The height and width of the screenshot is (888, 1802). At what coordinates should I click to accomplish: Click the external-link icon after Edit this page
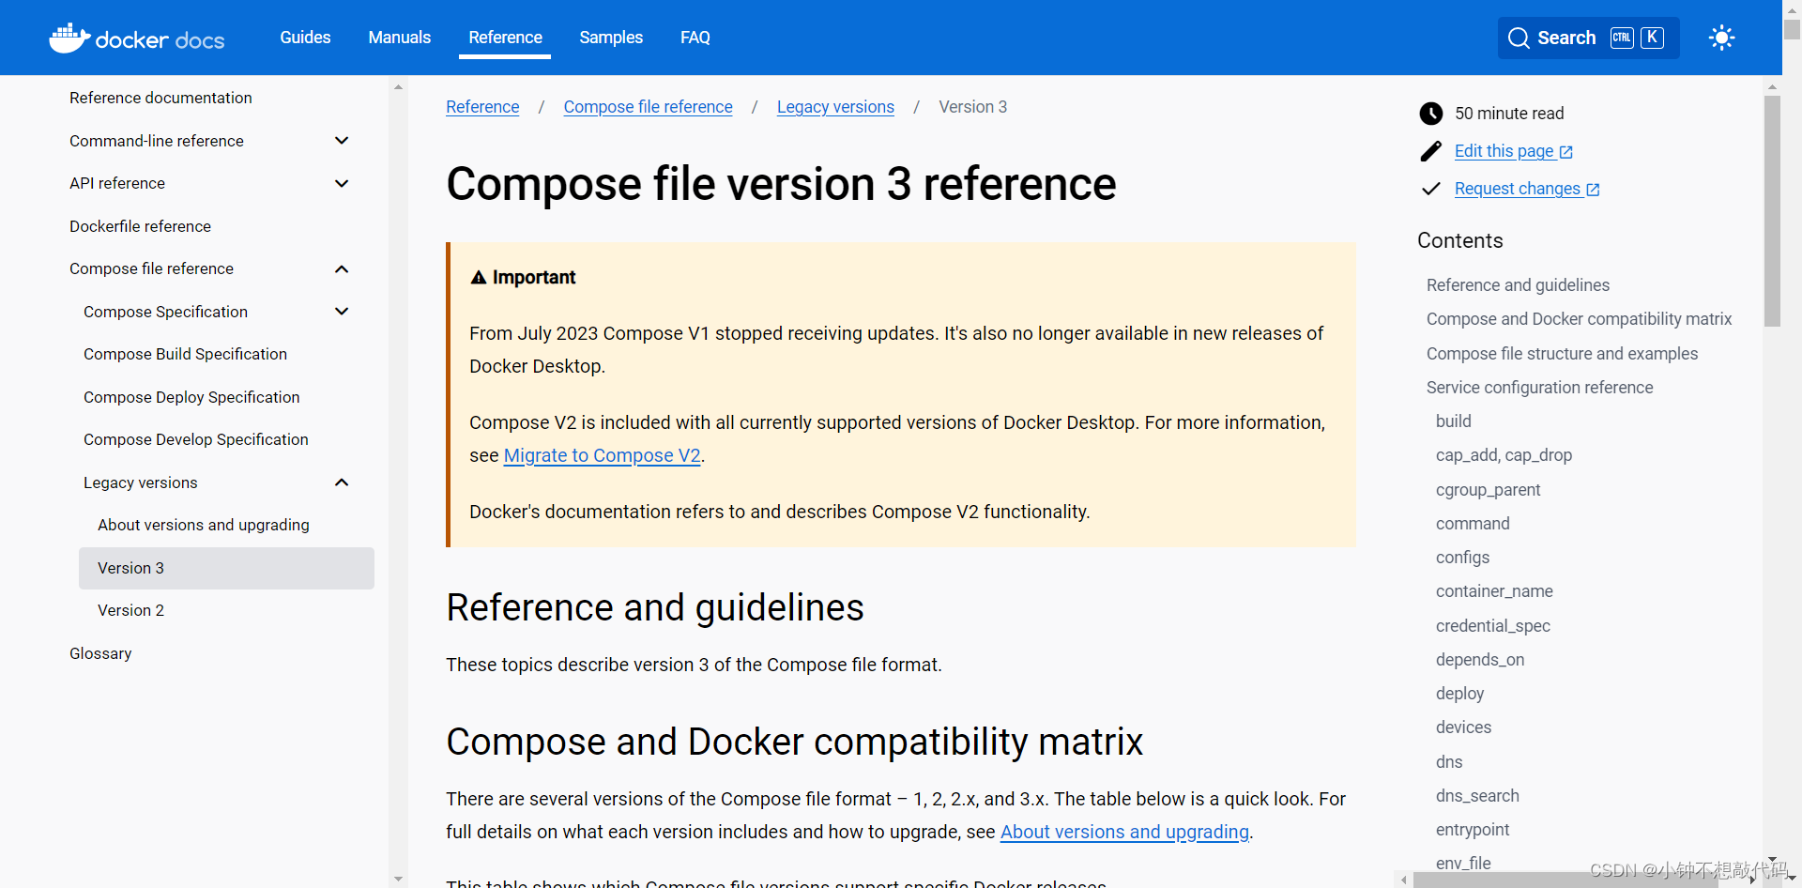click(x=1566, y=152)
